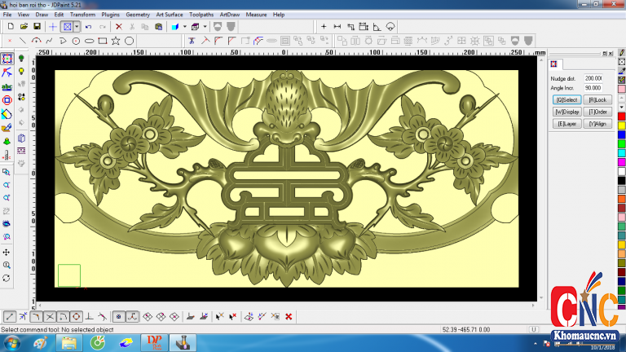
Task: Click the Save floppy disk icon
Action: pyautogui.click(x=37, y=27)
